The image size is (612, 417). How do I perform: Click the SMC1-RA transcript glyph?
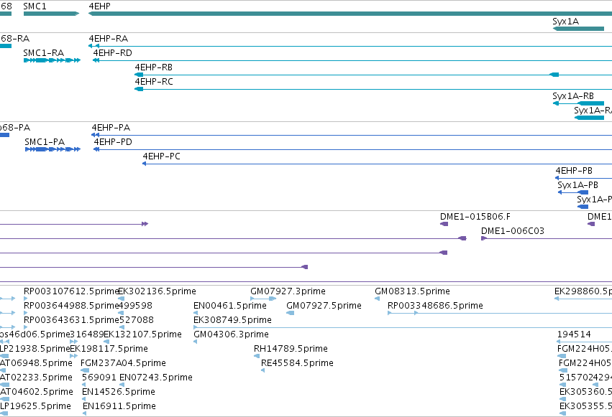coord(52,60)
